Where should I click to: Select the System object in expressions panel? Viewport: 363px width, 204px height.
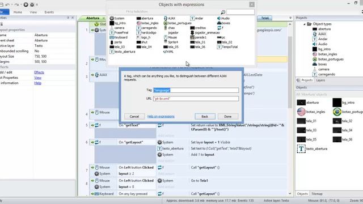tap(117, 18)
